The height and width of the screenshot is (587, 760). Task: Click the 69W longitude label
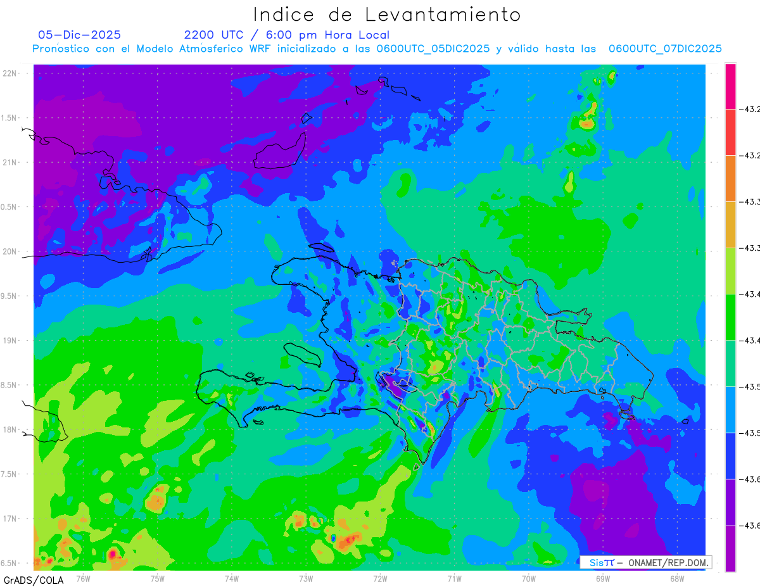[x=602, y=579]
